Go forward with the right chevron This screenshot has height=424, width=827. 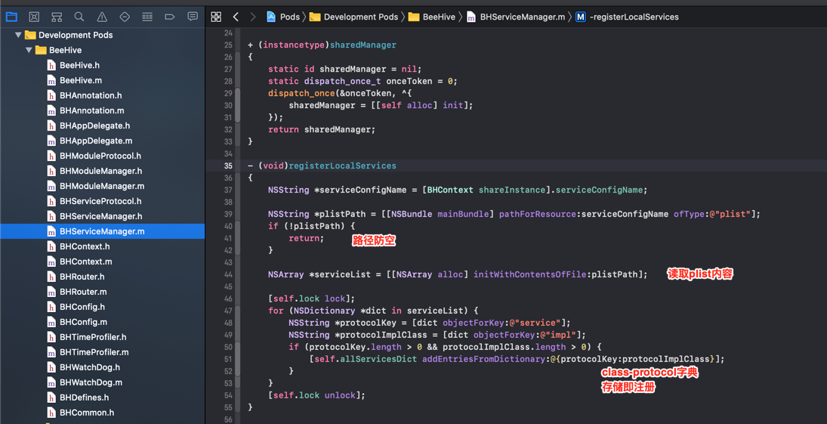(253, 17)
